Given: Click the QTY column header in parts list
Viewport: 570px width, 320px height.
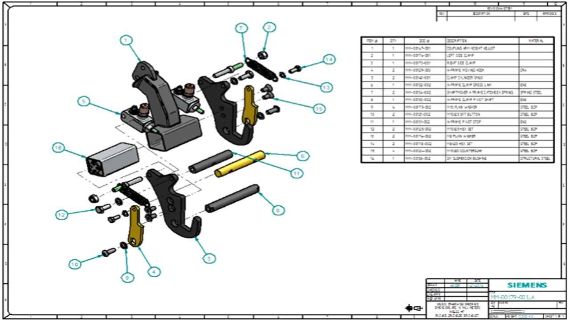Looking at the screenshot, I should [393, 40].
